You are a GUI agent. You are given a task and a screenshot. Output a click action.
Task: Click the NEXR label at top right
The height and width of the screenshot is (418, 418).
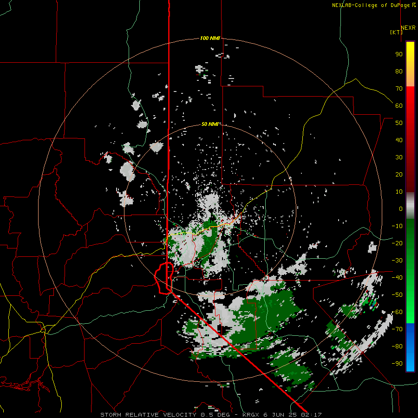(408, 28)
